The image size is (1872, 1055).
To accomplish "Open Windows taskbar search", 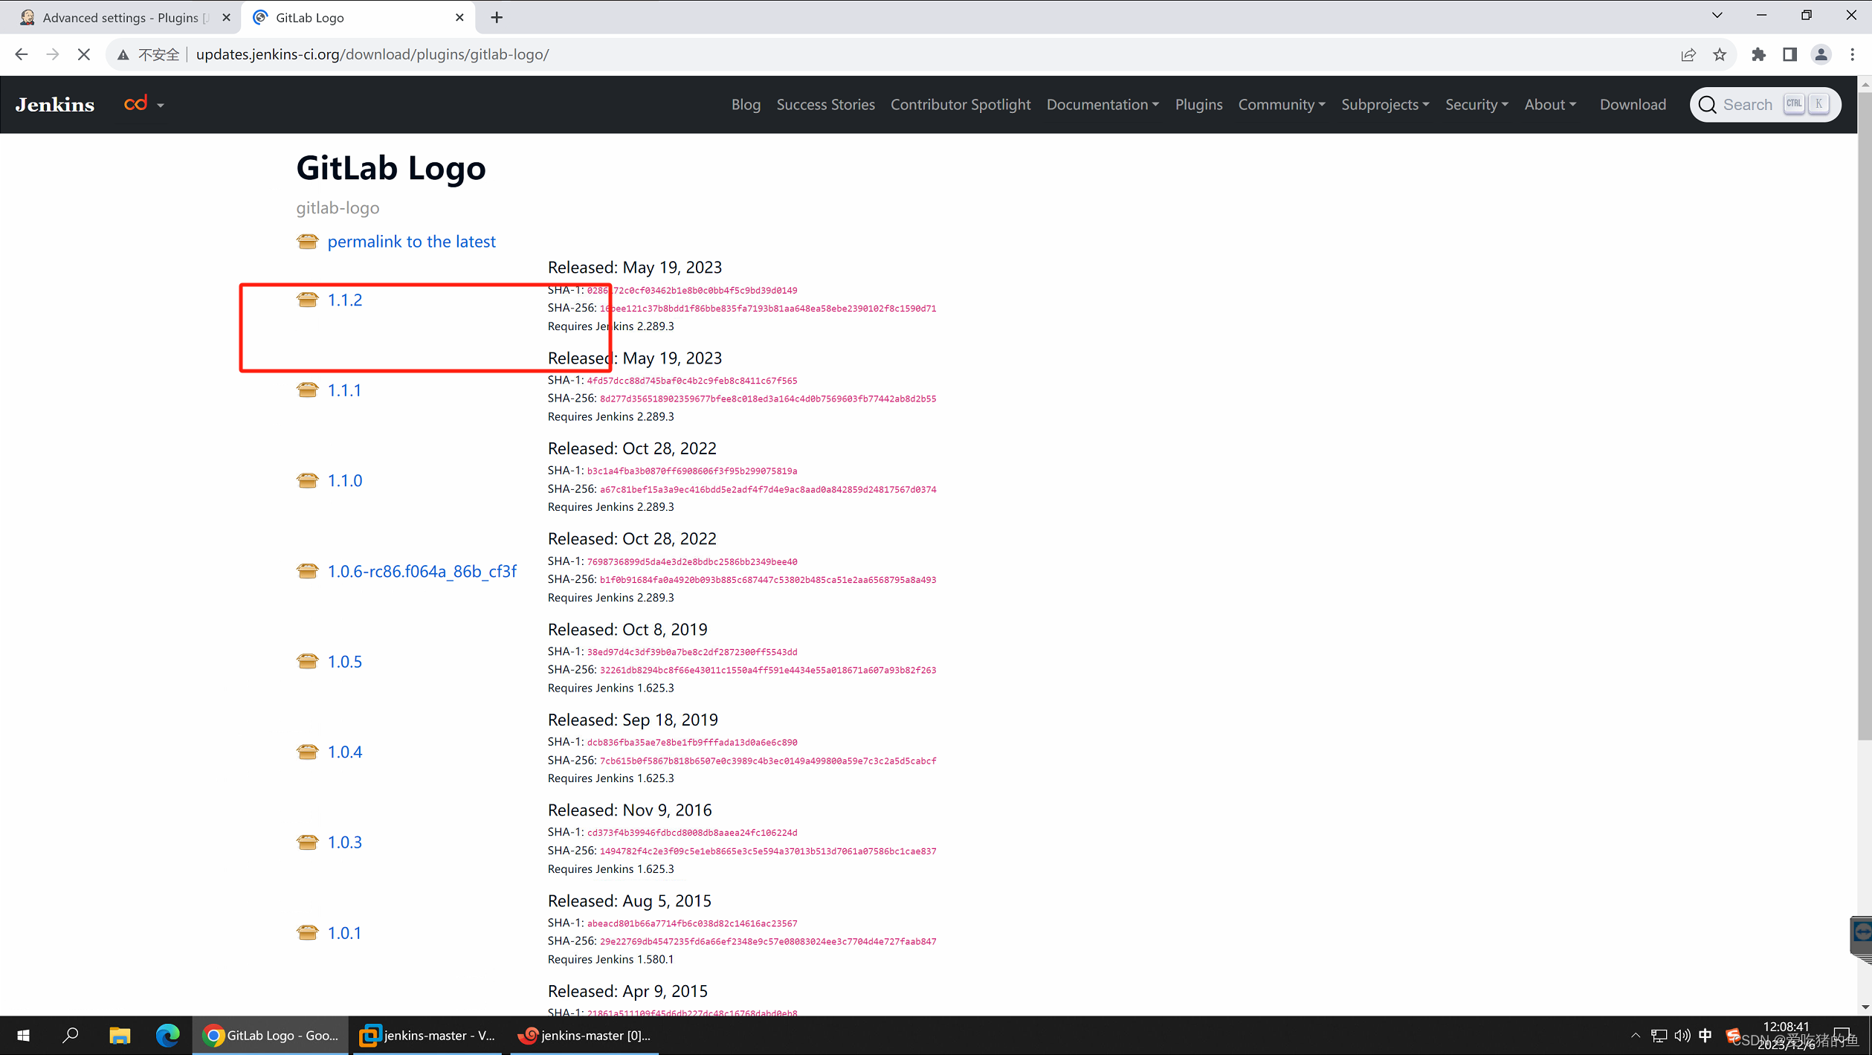I will point(71,1035).
